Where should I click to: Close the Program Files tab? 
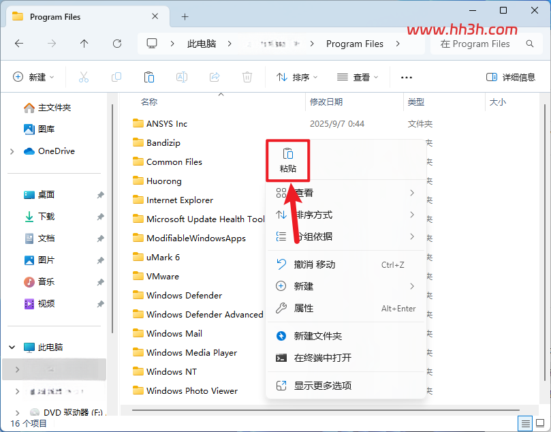(155, 16)
